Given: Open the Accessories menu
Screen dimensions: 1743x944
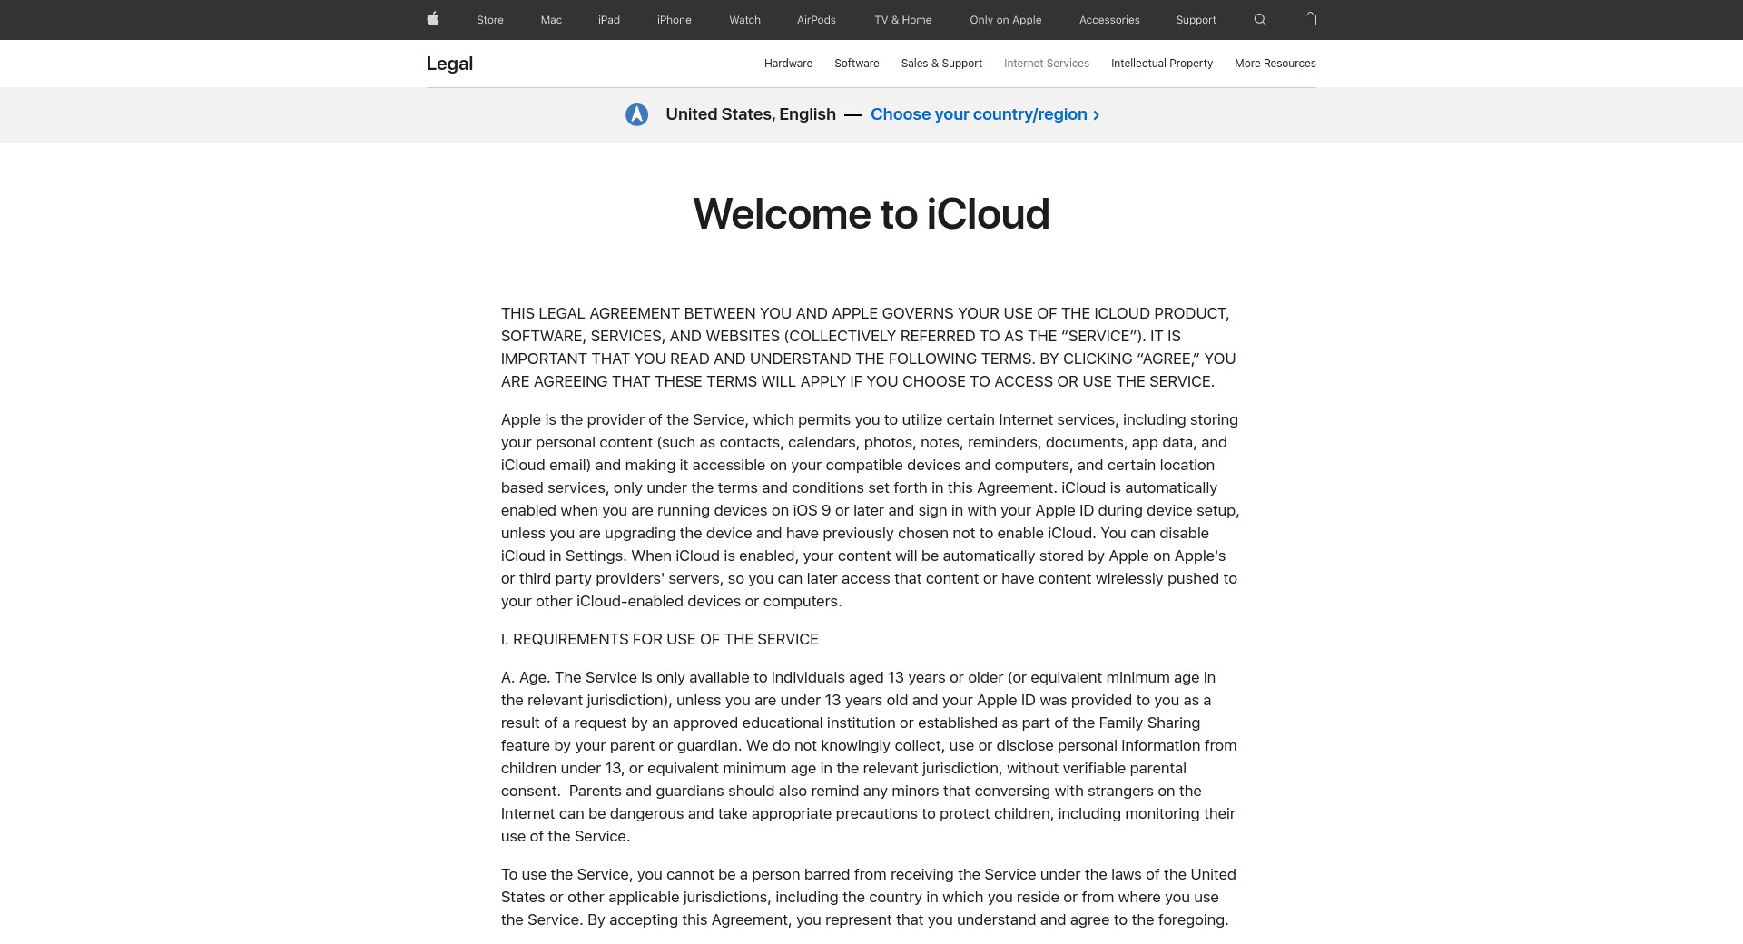Looking at the screenshot, I should point(1108,20).
